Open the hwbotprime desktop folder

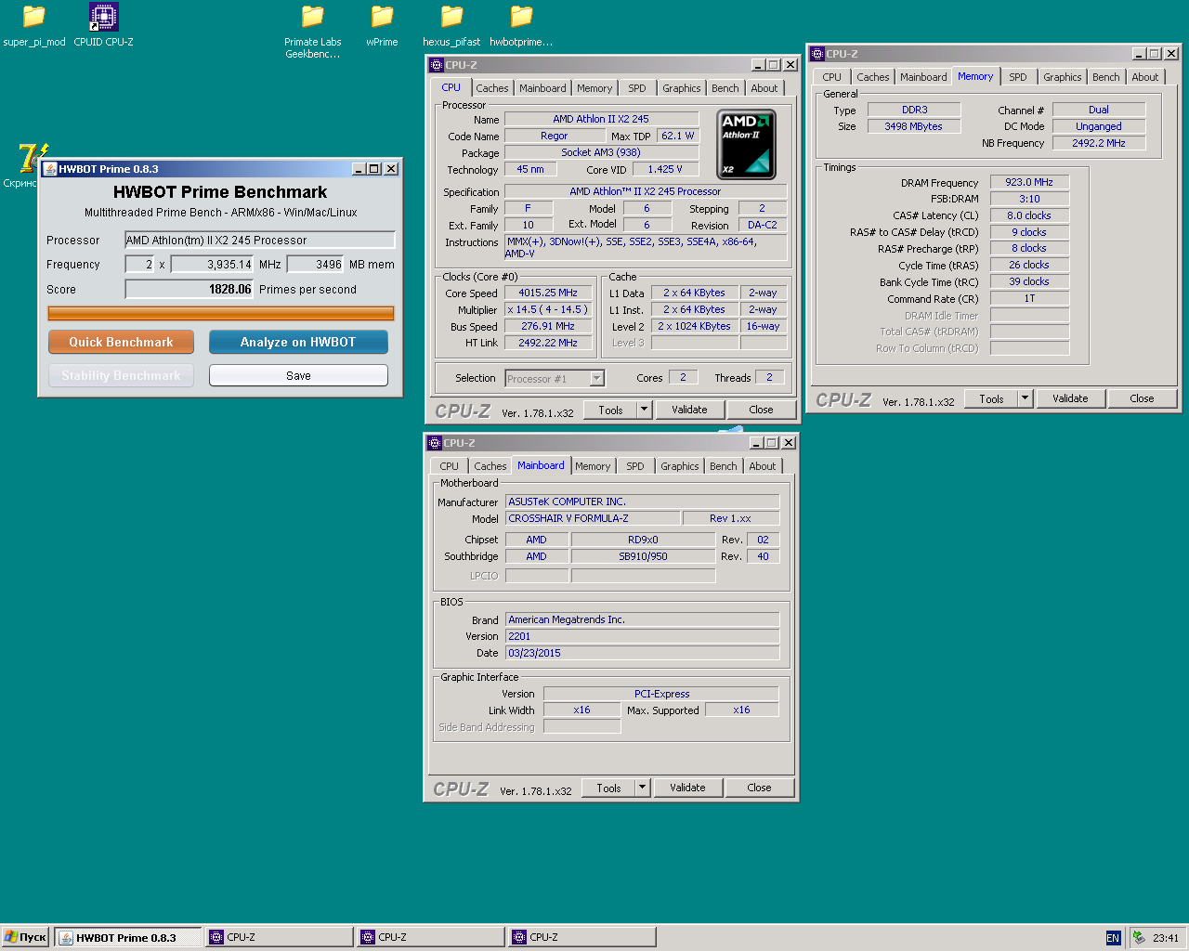(x=521, y=25)
